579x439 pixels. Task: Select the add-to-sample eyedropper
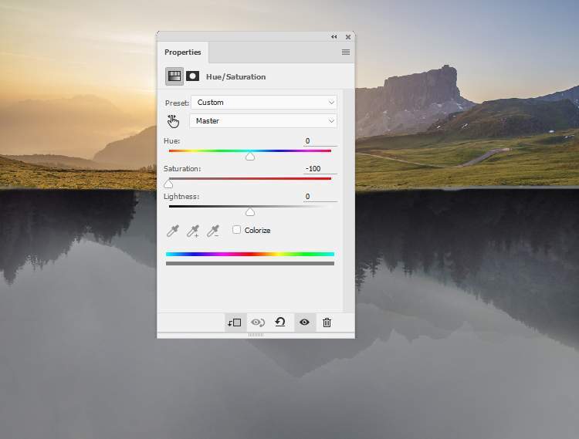(x=193, y=231)
